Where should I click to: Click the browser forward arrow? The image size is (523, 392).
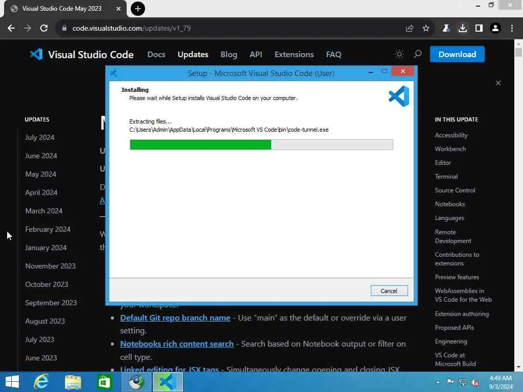point(28,29)
